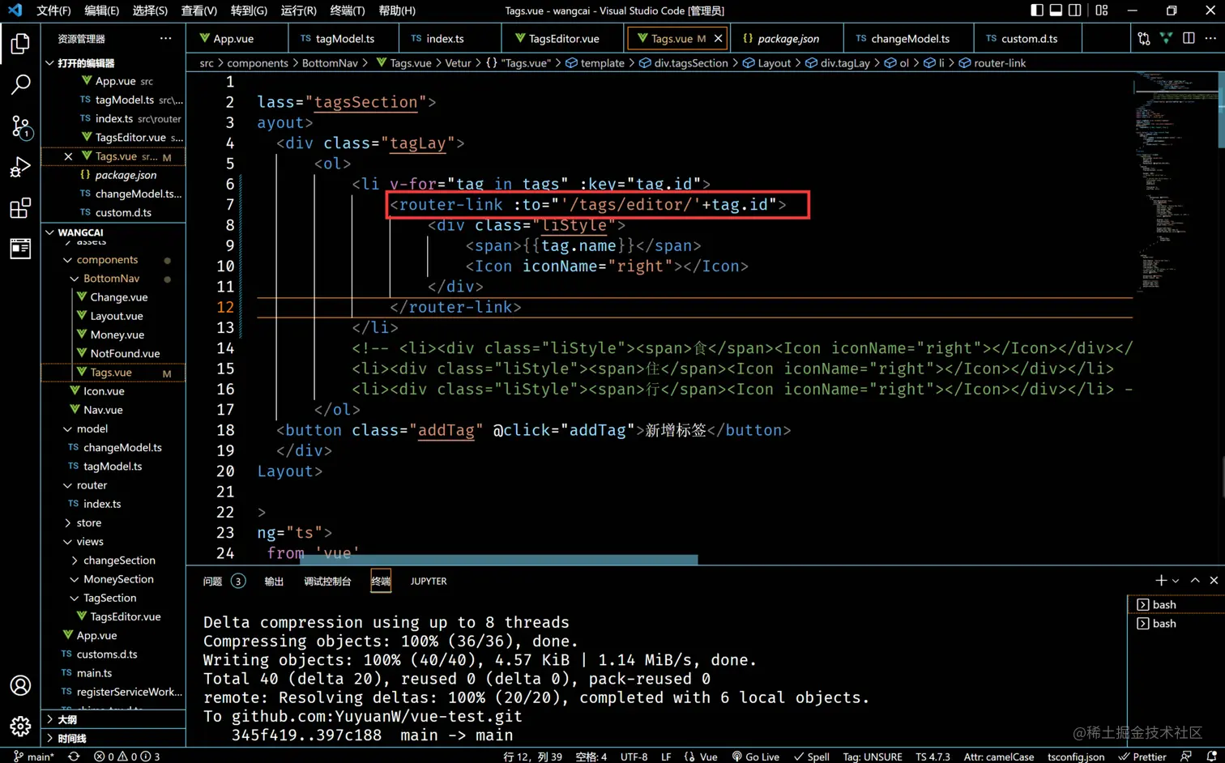The height and width of the screenshot is (763, 1225).
Task: Open the Extensions view
Action: (x=20, y=208)
